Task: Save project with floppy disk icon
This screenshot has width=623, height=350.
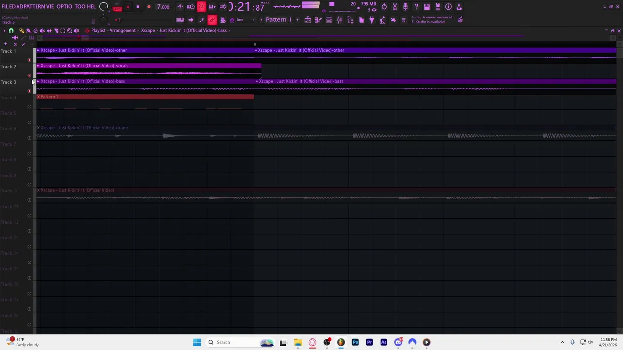Action: point(427,7)
